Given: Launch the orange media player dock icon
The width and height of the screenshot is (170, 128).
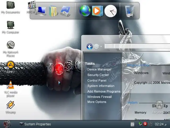Looking at the screenshot, I should (97, 11).
